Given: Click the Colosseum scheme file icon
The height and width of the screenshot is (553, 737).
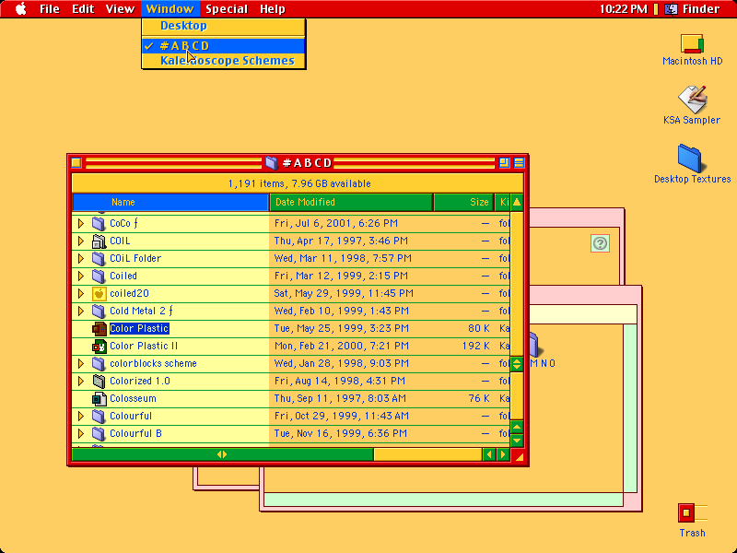Looking at the screenshot, I should point(99,398).
